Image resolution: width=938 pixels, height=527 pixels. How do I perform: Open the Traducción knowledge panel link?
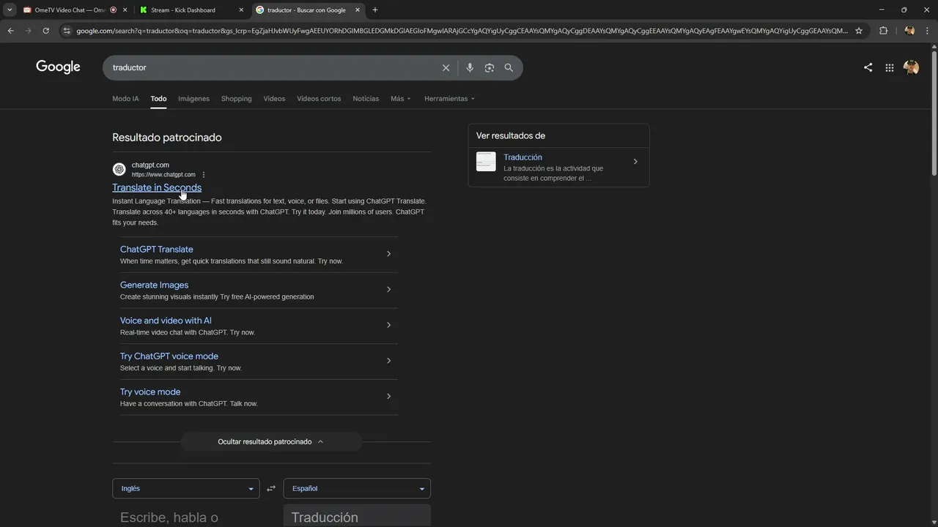[522, 157]
